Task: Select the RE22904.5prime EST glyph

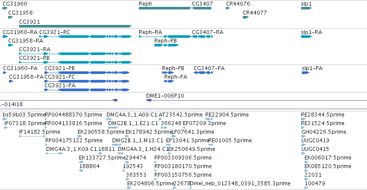Action: tap(209, 119)
